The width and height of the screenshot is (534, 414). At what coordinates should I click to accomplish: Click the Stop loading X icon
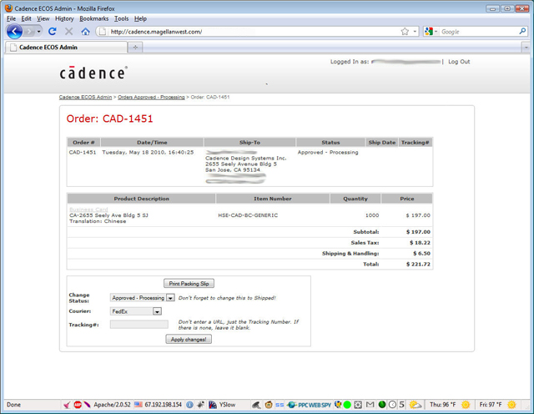coord(68,32)
